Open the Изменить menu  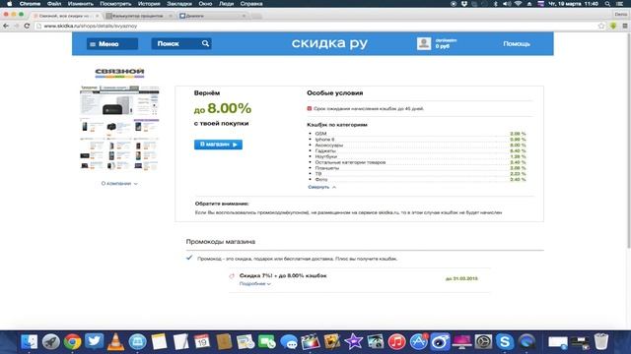81,4
